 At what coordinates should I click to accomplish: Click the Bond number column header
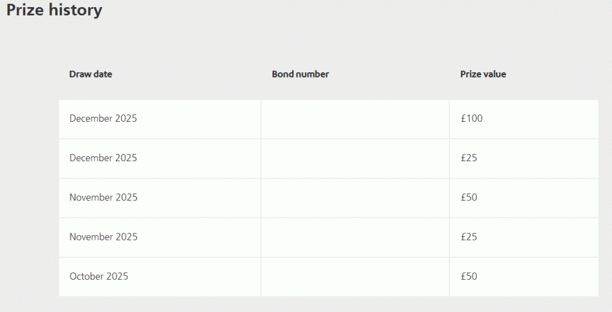point(300,74)
